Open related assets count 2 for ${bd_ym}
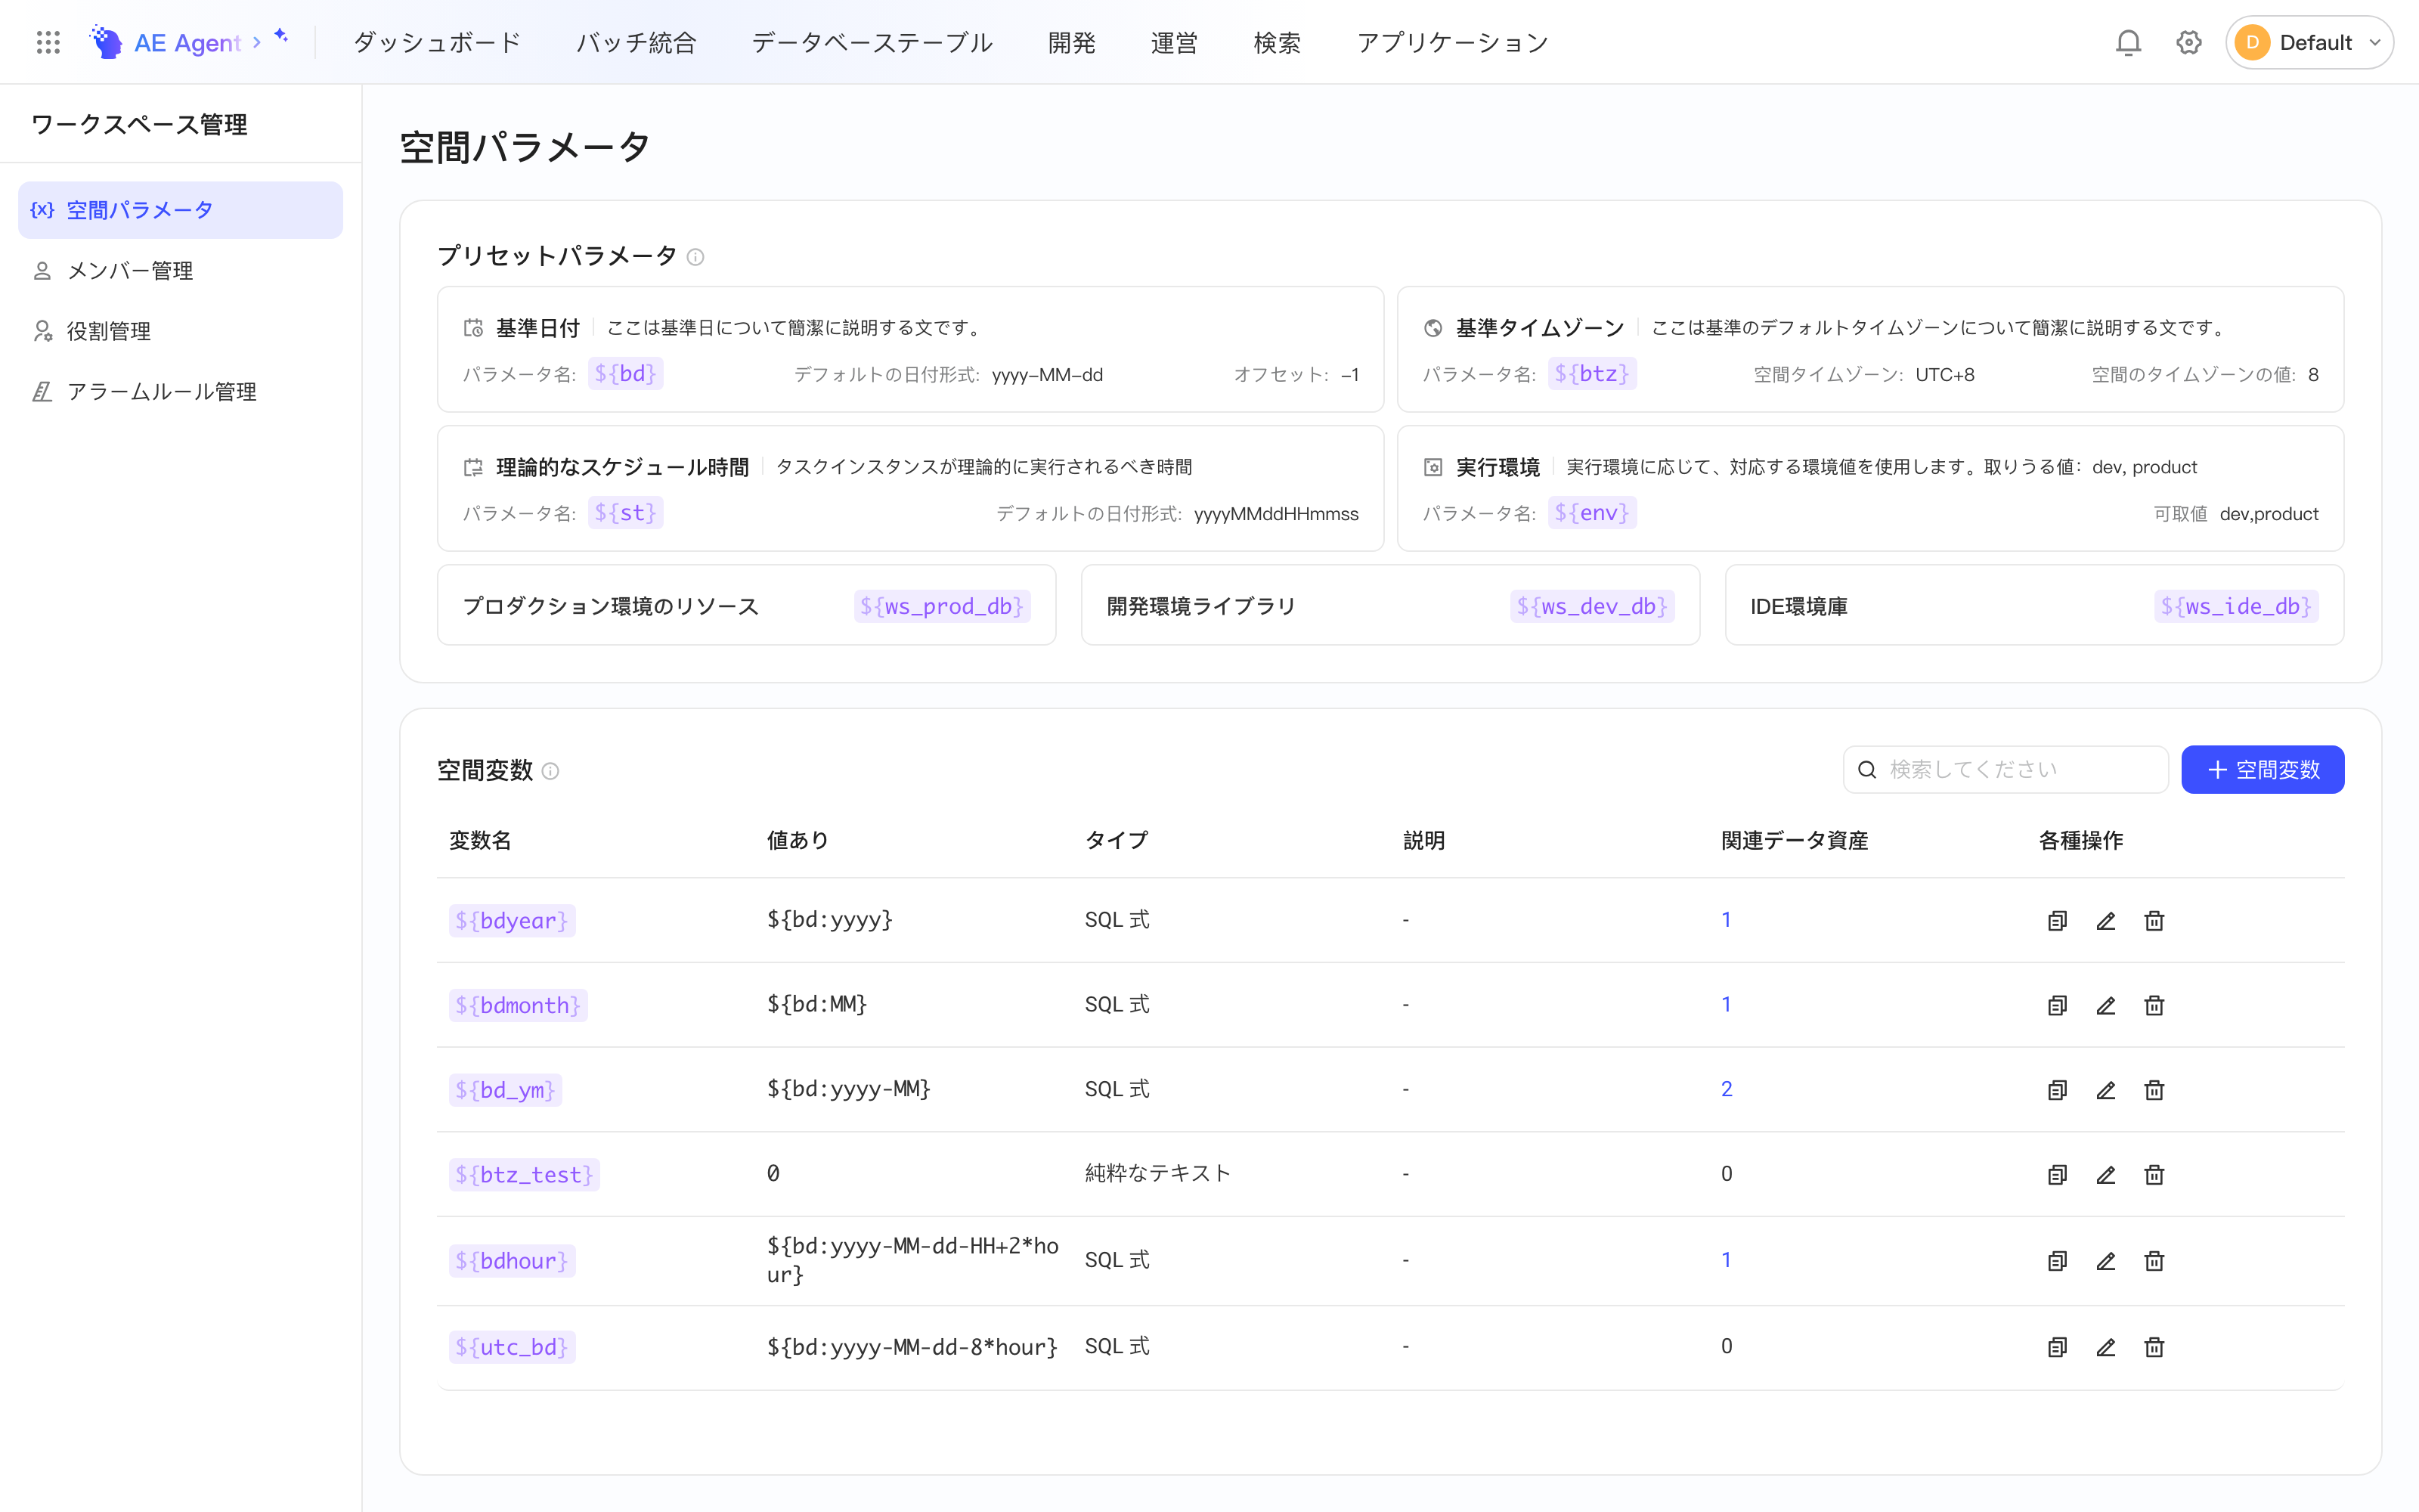 point(1727,1089)
